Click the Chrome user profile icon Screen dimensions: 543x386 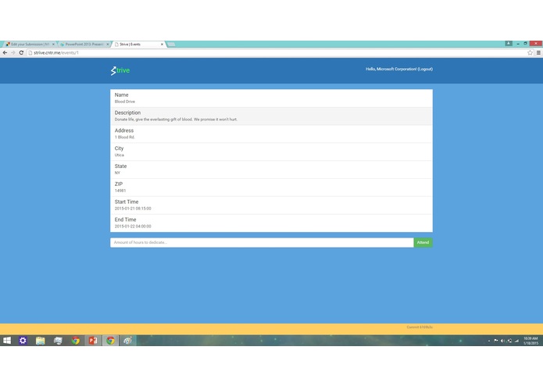508,43
